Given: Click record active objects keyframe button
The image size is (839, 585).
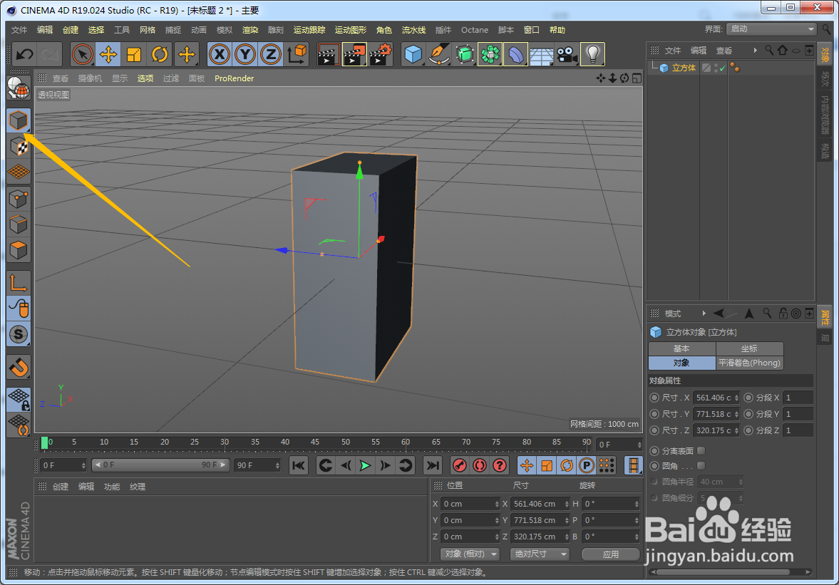Looking at the screenshot, I should coord(459,465).
